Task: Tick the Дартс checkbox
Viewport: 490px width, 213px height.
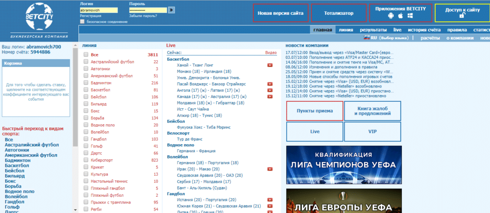Action: [86, 153]
